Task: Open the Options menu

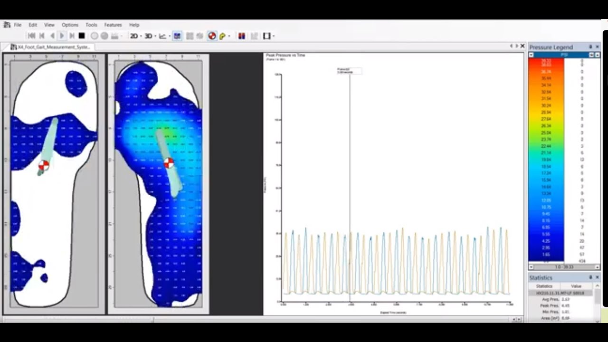Action: coord(70,25)
